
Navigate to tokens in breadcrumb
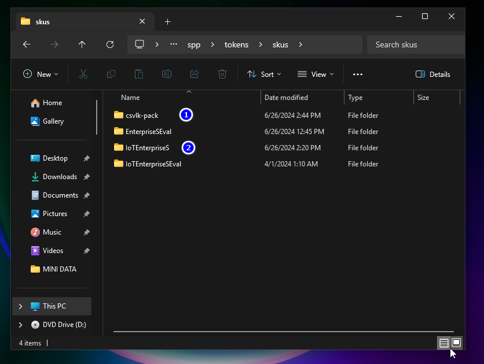pos(236,44)
